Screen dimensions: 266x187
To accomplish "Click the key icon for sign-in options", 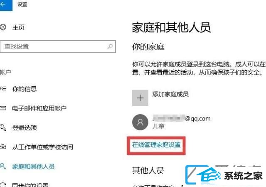I will [3, 127].
